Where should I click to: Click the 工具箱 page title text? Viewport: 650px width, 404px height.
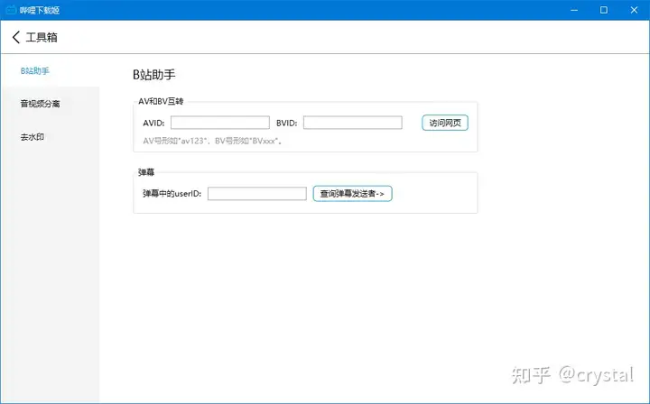click(42, 37)
